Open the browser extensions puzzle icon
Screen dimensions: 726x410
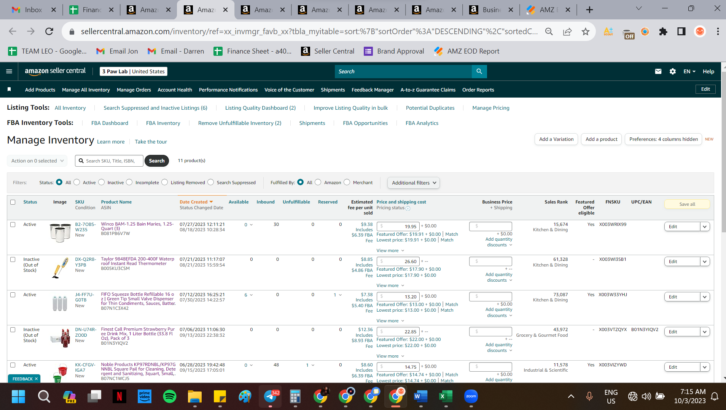click(x=663, y=32)
